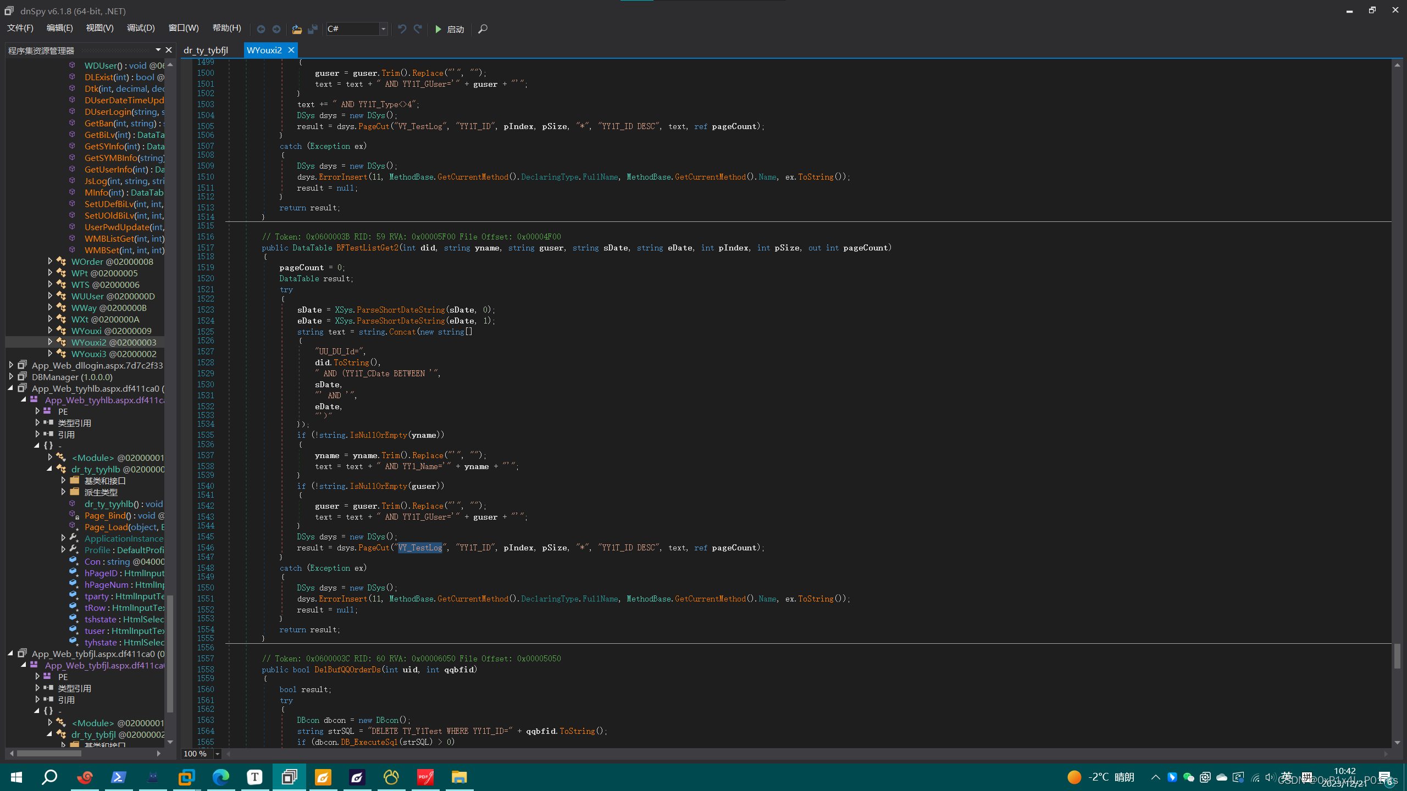Open Windows taskbar search

[x=50, y=777]
